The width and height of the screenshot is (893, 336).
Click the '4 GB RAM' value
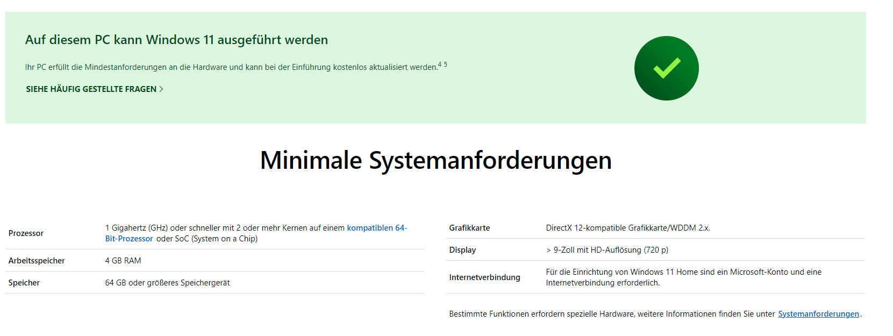(123, 261)
